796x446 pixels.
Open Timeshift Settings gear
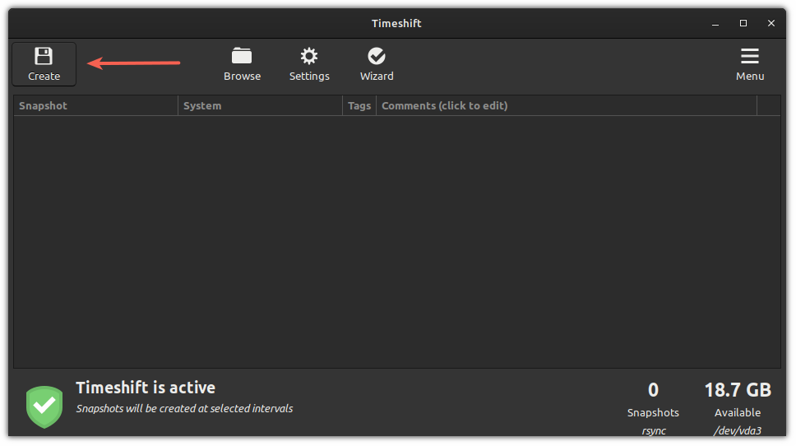coord(309,64)
